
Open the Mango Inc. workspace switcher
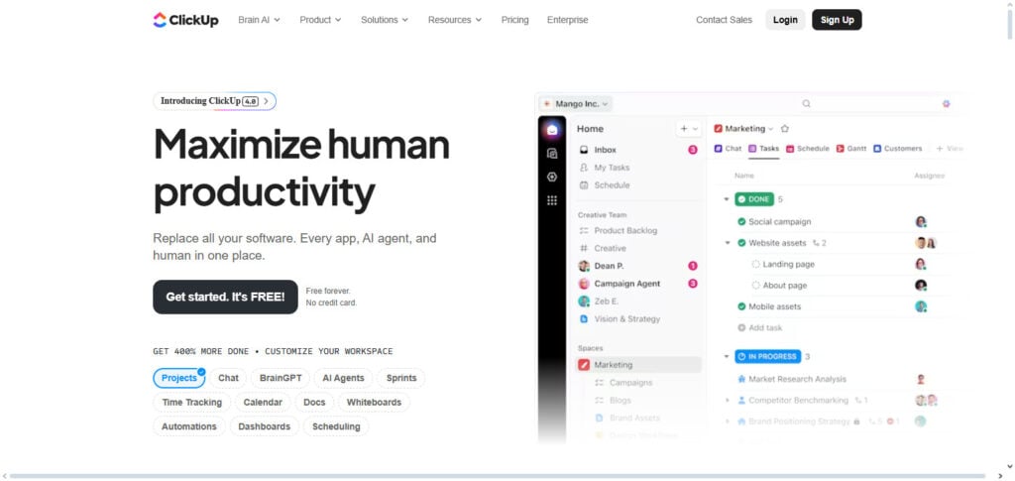coord(576,103)
